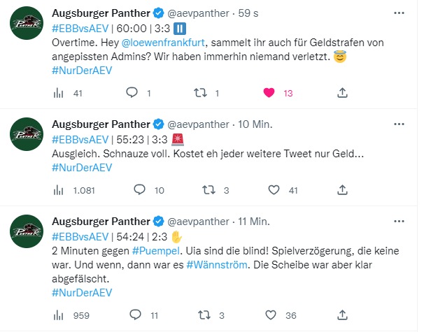Screen dimensions: 424x332
Task: Open the #EBBvsAEV hashtag in the first tweet
Action: 80,29
